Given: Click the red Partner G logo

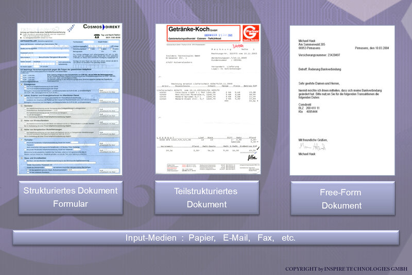Looking at the screenshot, I should click(251, 33).
